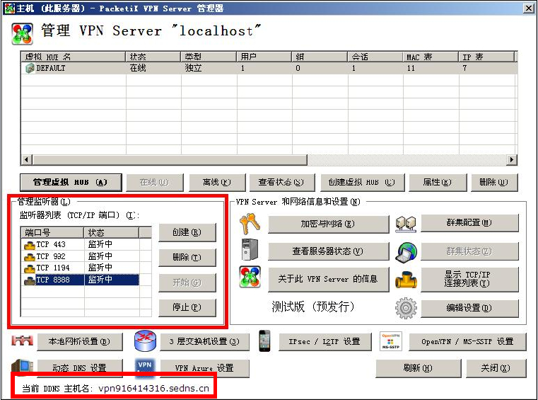Click the listener icon for TCP 992
Image resolution: width=538 pixels, height=400 pixels.
pos(30,257)
